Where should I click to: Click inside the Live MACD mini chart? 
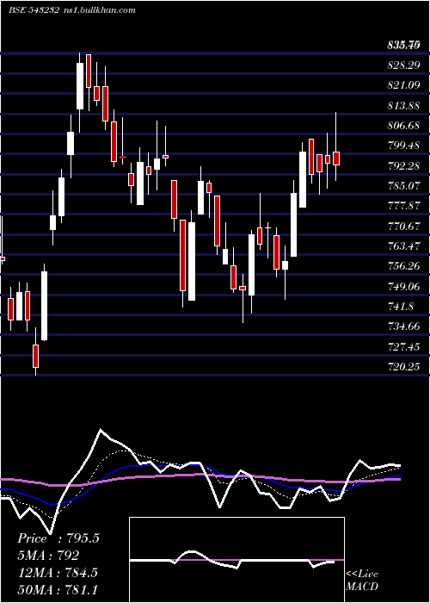(236, 560)
